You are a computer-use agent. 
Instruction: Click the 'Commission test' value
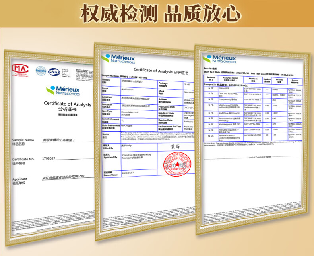coord(130,112)
